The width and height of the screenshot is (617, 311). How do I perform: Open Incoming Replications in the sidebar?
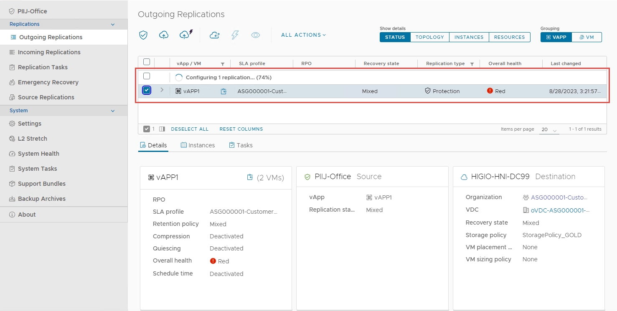[x=49, y=52]
